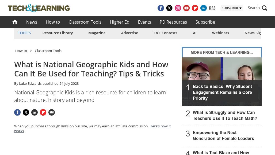Open the Classroom Tools menu item
Image resolution: width=275 pixels, height=155 pixels.
(85, 22)
